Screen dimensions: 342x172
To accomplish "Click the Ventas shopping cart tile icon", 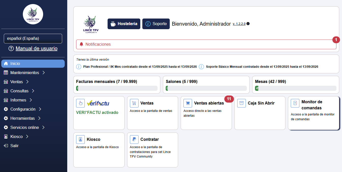I will (134, 103).
